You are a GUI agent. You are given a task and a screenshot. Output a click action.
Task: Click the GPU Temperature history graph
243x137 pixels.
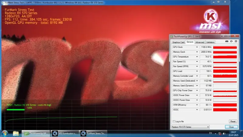tap(225, 57)
